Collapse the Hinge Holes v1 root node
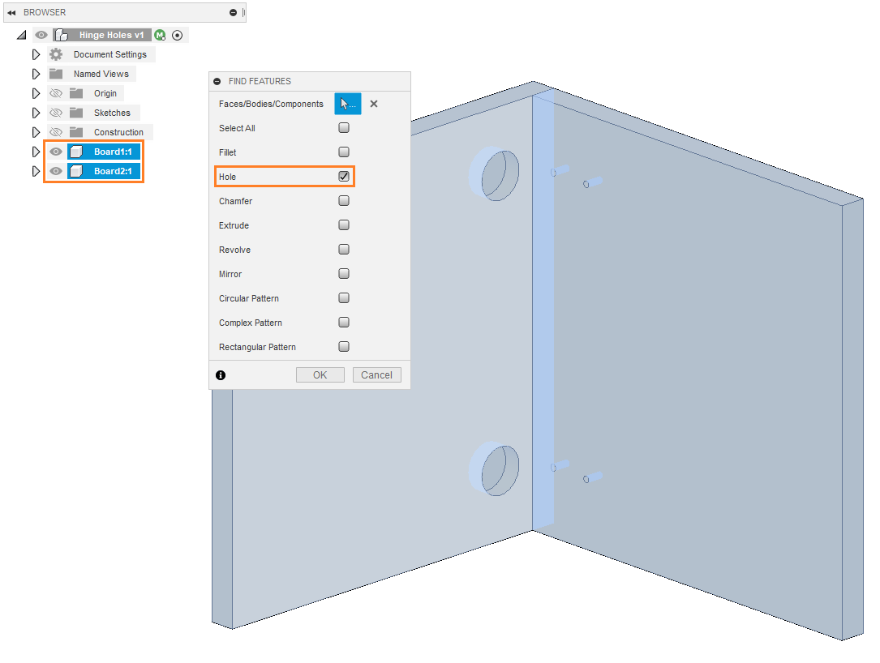 coord(22,36)
